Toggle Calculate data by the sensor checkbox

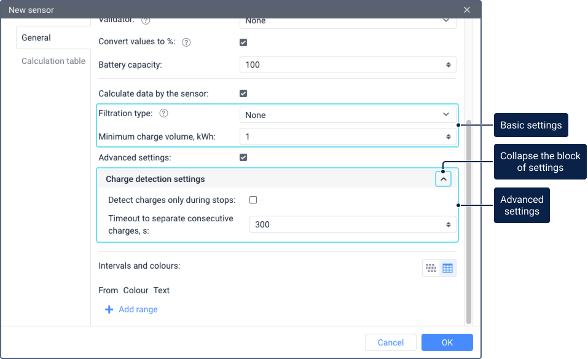(x=243, y=93)
